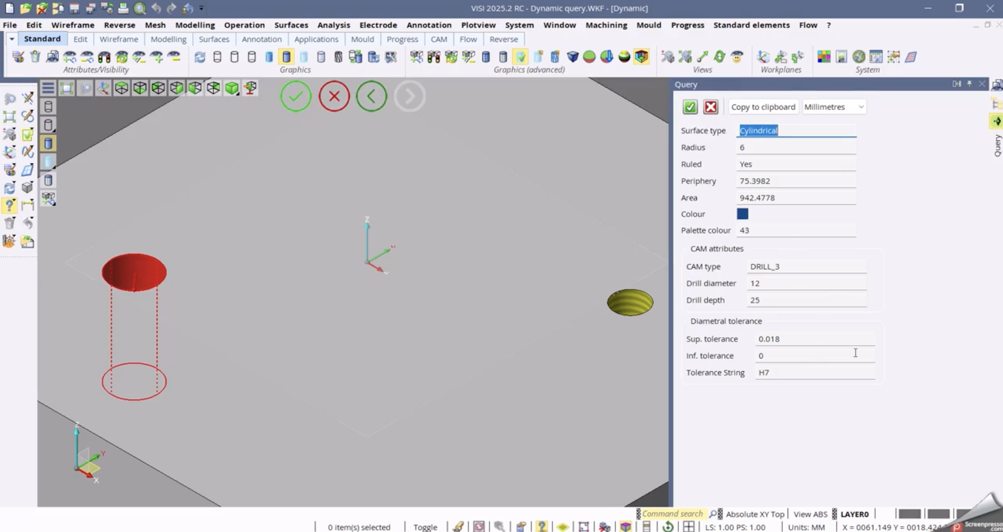Open the Mould menu
This screenshot has height=532, width=1003.
click(x=649, y=25)
